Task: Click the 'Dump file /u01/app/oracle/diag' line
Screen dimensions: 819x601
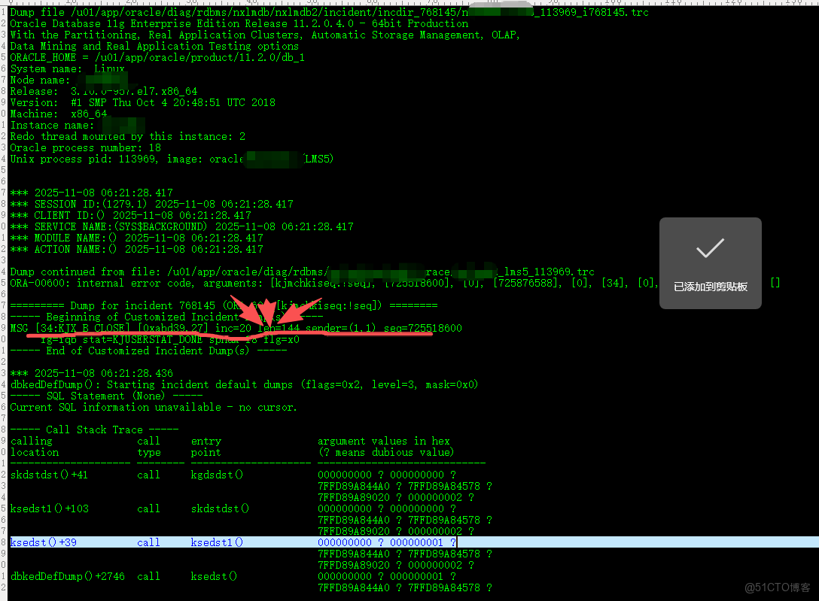Action: 329,12
